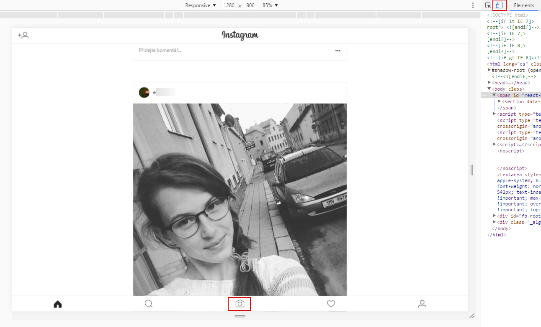Collapse the body element node
Image resolution: width=541 pixels, height=327 pixels.
(489, 89)
